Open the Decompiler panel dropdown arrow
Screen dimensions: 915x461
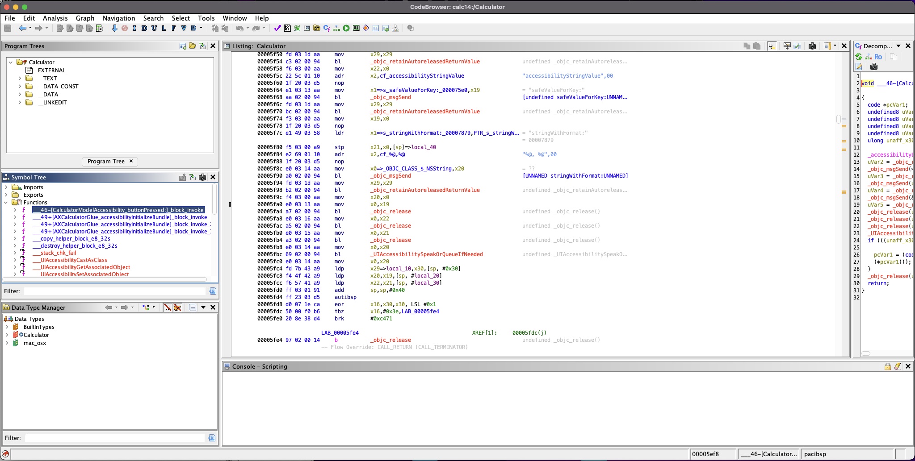point(898,46)
